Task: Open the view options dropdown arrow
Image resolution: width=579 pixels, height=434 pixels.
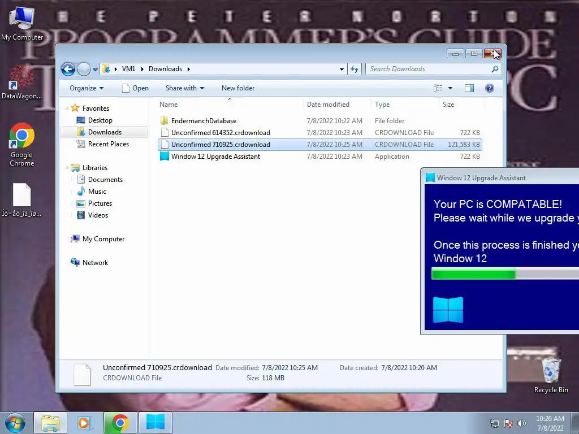Action: click(x=450, y=88)
